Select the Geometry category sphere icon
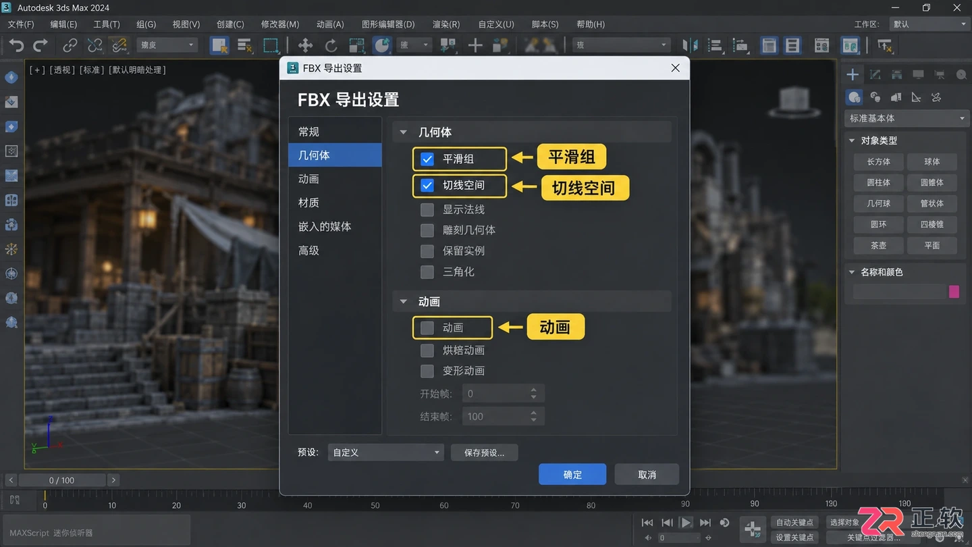The height and width of the screenshot is (547, 972). 855,97
